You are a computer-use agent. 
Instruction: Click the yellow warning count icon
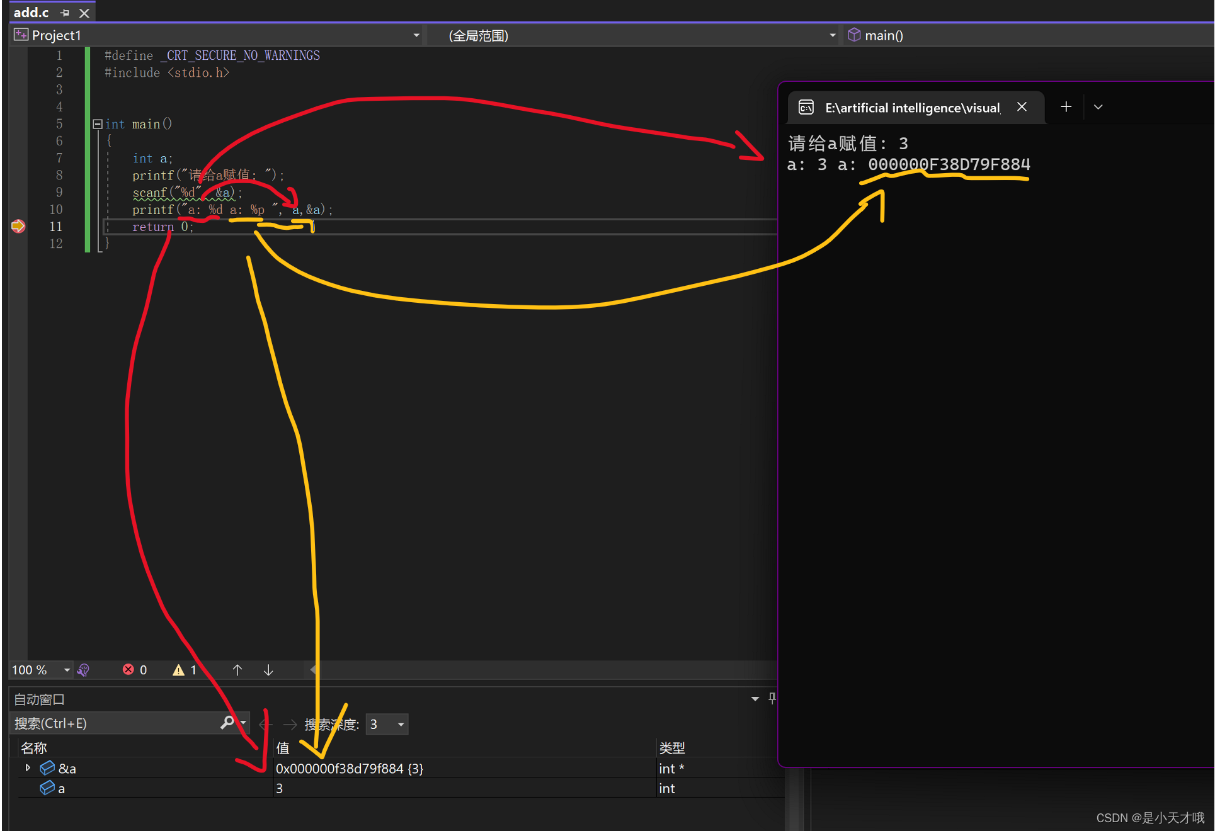pyautogui.click(x=179, y=670)
